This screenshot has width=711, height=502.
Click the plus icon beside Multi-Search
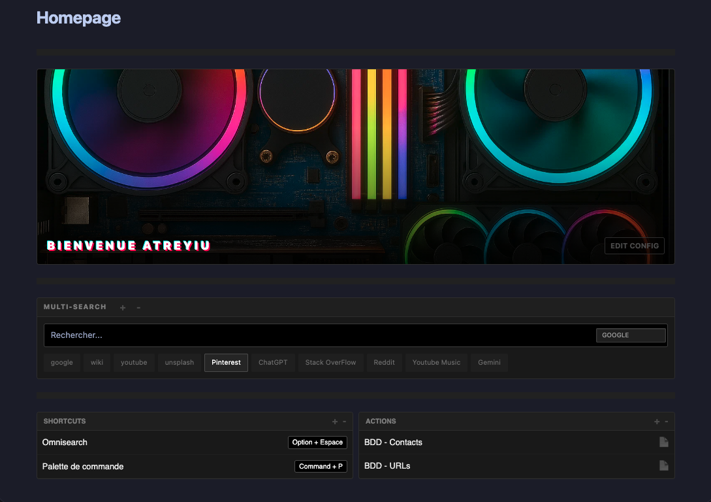click(x=123, y=307)
